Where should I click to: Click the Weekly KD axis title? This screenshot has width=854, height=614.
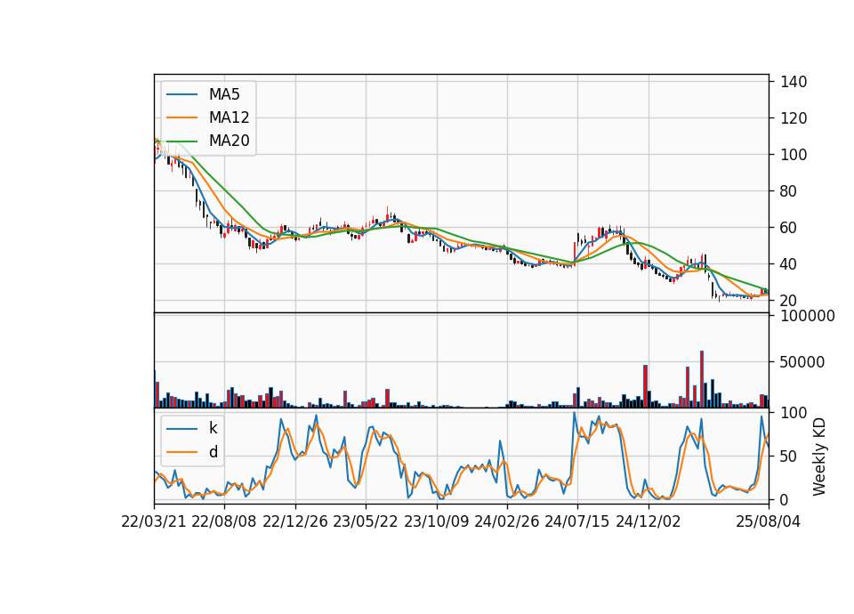(x=819, y=457)
